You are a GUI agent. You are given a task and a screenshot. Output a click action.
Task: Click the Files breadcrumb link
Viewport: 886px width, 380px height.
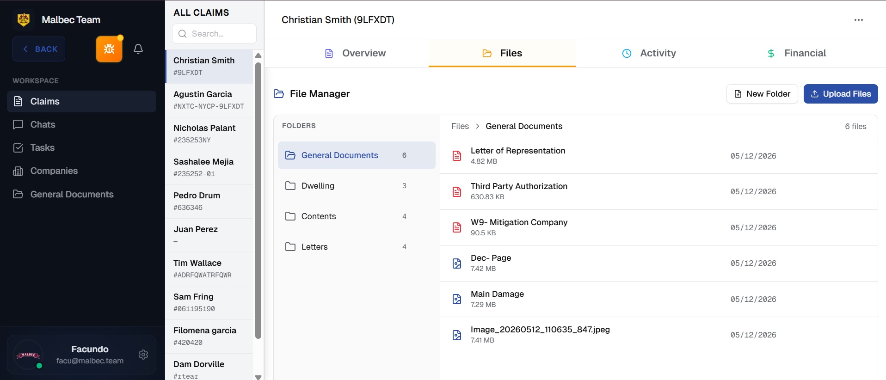[460, 126]
